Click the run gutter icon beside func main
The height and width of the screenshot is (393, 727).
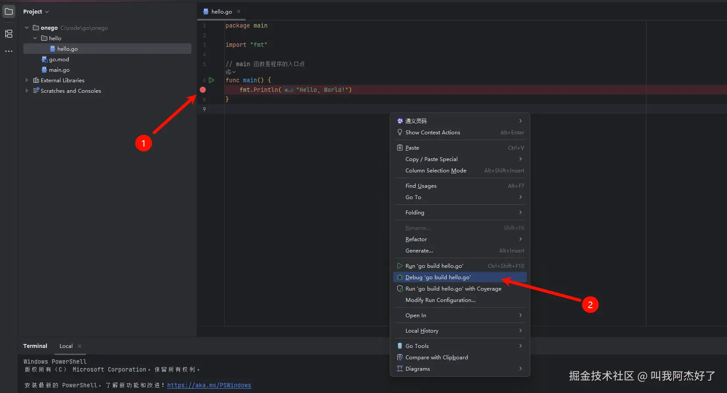click(x=212, y=80)
